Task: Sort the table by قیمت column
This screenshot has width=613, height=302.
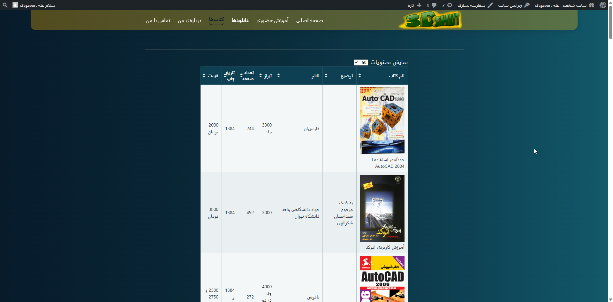Action: pyautogui.click(x=211, y=76)
